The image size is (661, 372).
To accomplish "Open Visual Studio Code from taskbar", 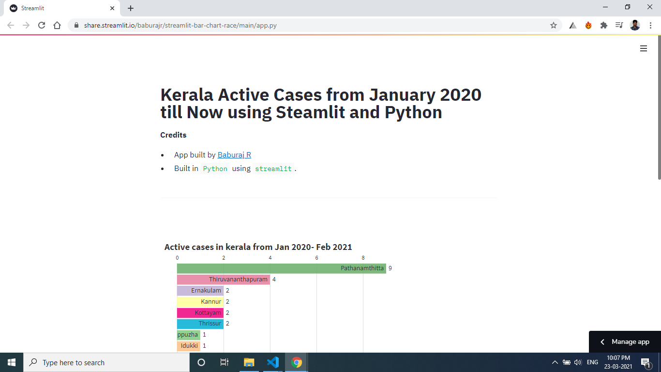I will tap(273, 362).
